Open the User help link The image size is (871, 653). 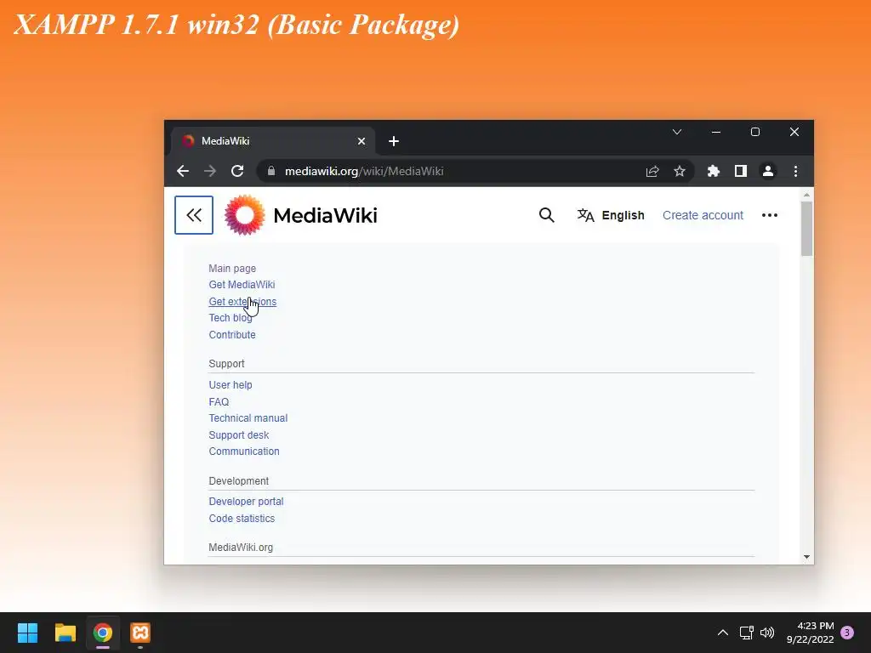coord(230,385)
